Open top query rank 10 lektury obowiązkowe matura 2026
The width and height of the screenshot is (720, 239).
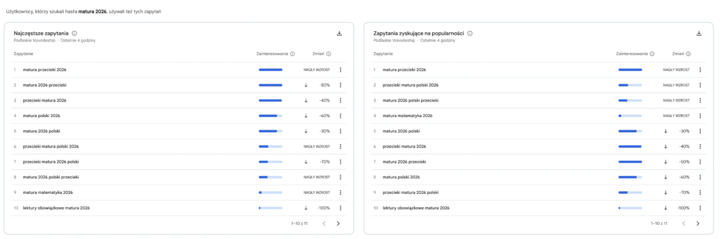click(56, 208)
